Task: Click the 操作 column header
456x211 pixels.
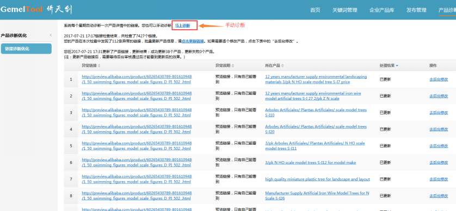Action: coord(433,66)
